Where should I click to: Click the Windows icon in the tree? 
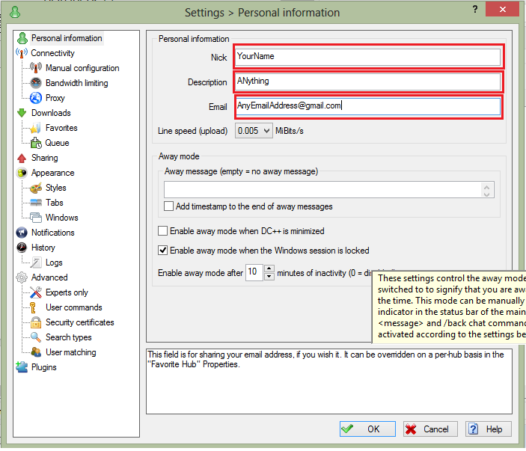click(36, 218)
